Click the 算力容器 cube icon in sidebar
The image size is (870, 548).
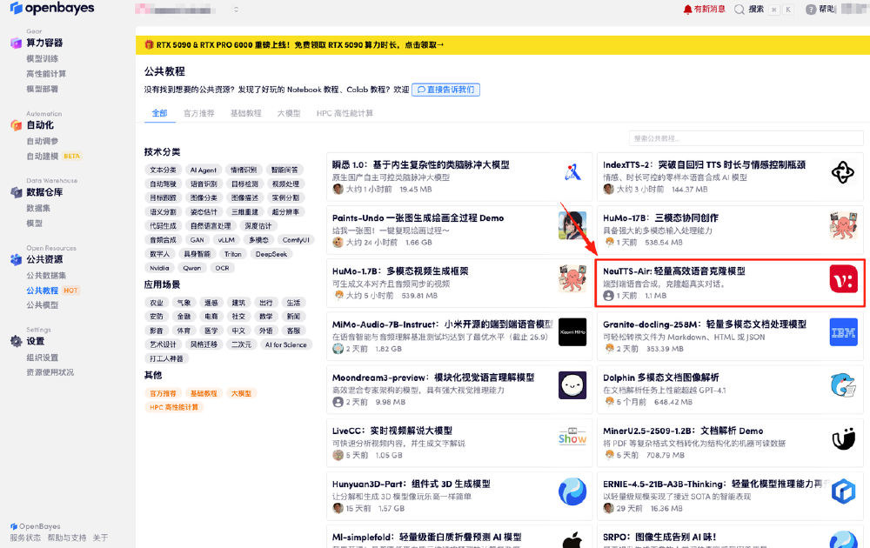(x=16, y=43)
